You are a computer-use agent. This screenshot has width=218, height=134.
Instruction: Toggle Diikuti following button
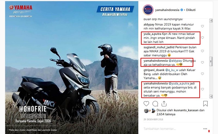(191, 10)
